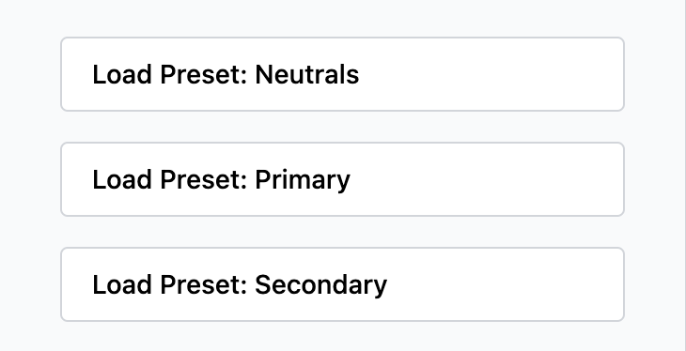This screenshot has width=686, height=351.
Task: Choose the middle preset button, Primary
Action: [342, 179]
